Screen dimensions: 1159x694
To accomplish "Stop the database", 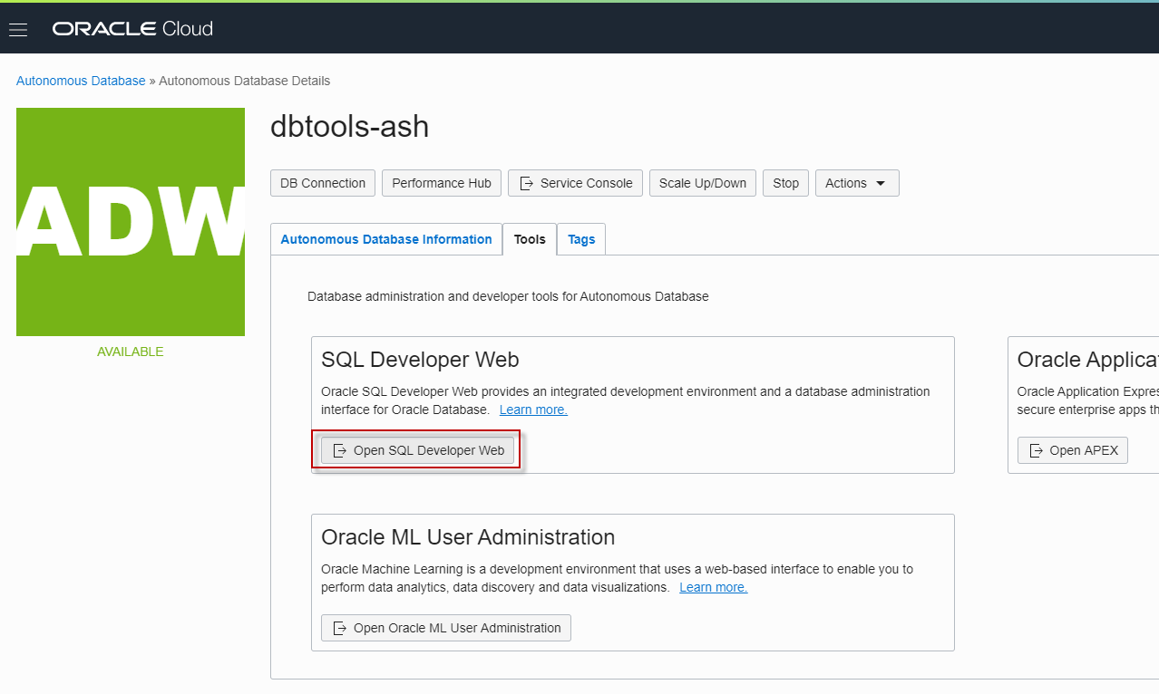I will pyautogui.click(x=785, y=183).
